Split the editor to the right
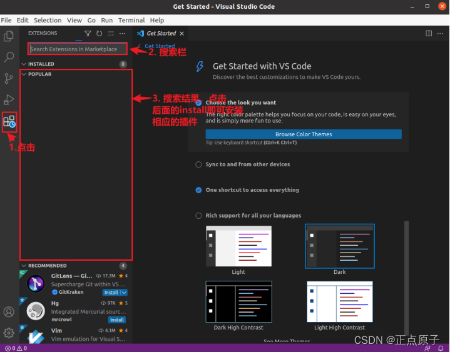The height and width of the screenshot is (352, 450). click(x=429, y=34)
